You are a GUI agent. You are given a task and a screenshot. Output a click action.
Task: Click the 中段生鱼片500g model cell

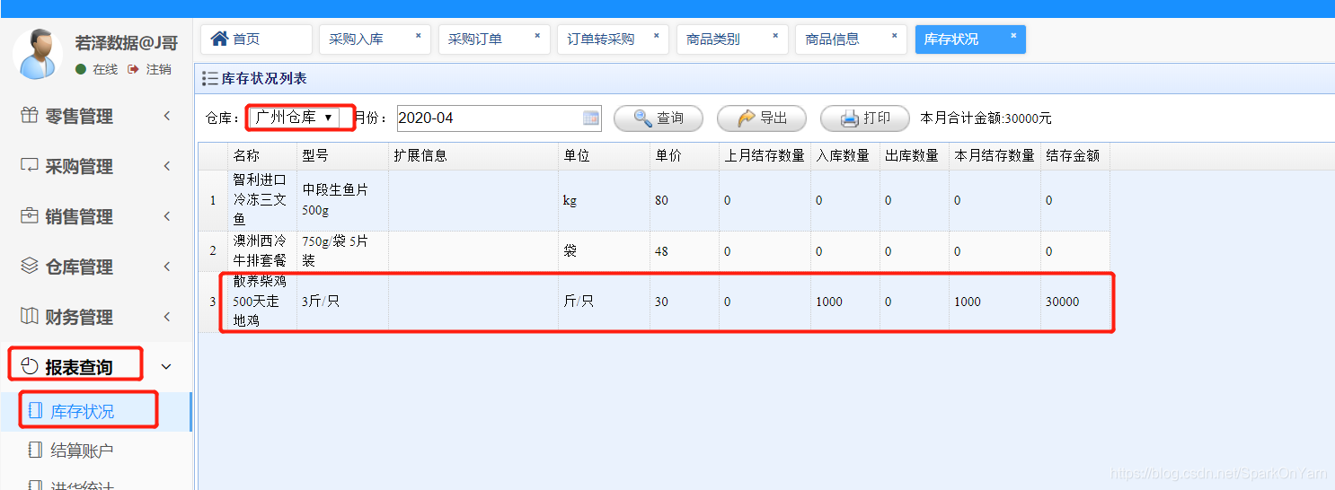342,200
